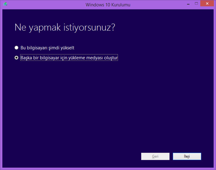This screenshot has height=170, width=216.
Task: Maximize the Windows 10 Kurulumu window
Action: click(196, 3)
